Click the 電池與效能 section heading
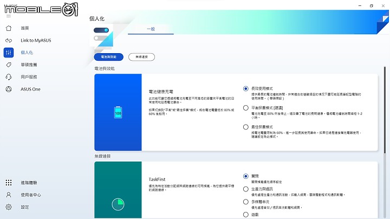 [x=105, y=68]
